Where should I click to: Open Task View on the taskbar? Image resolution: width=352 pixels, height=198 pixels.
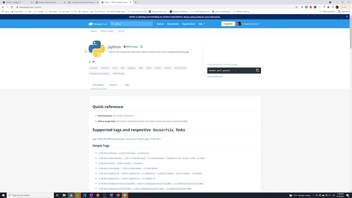(x=57, y=195)
